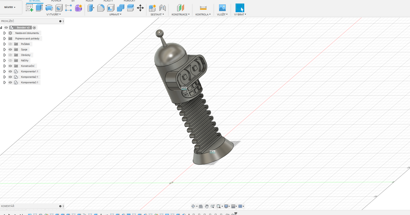410x215 pixels.
Task: Activate the Zoom tool in navigation bar
Action: point(213,206)
